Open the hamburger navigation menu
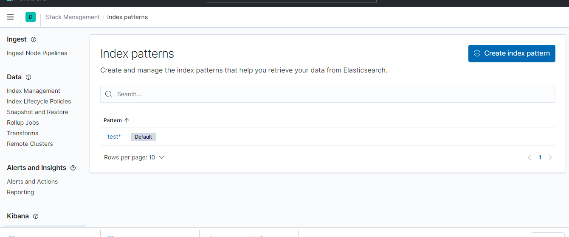Viewport: 569px width, 237px height. pyautogui.click(x=10, y=17)
